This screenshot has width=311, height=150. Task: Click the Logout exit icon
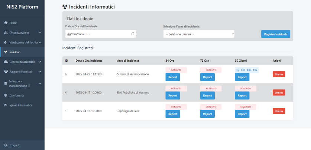(x=6, y=145)
